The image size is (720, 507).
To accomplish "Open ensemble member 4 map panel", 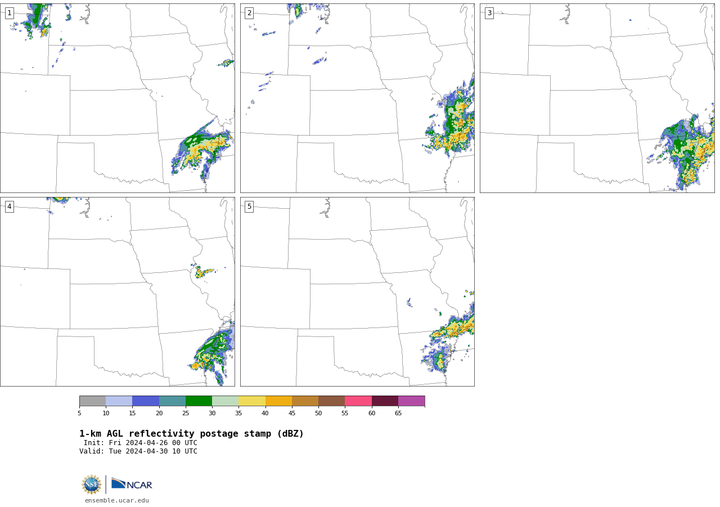I will tap(117, 291).
